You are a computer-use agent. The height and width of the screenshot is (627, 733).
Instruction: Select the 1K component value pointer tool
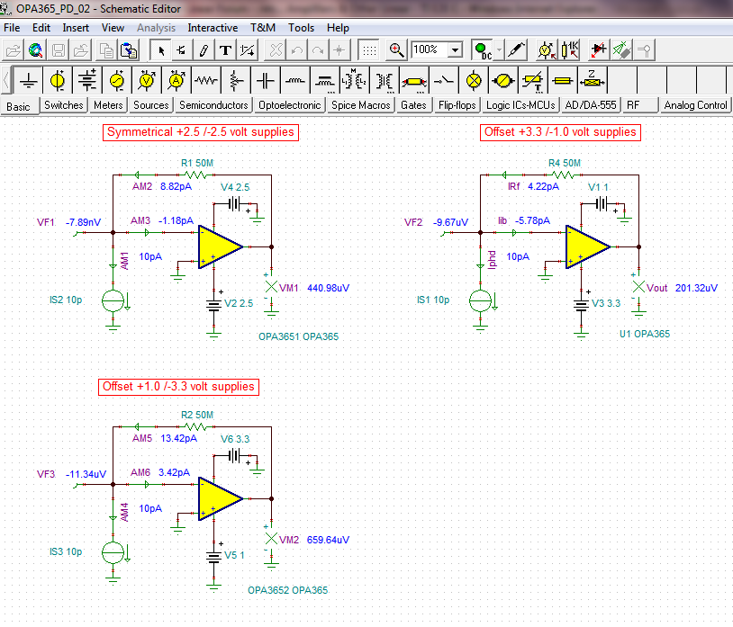[x=570, y=49]
